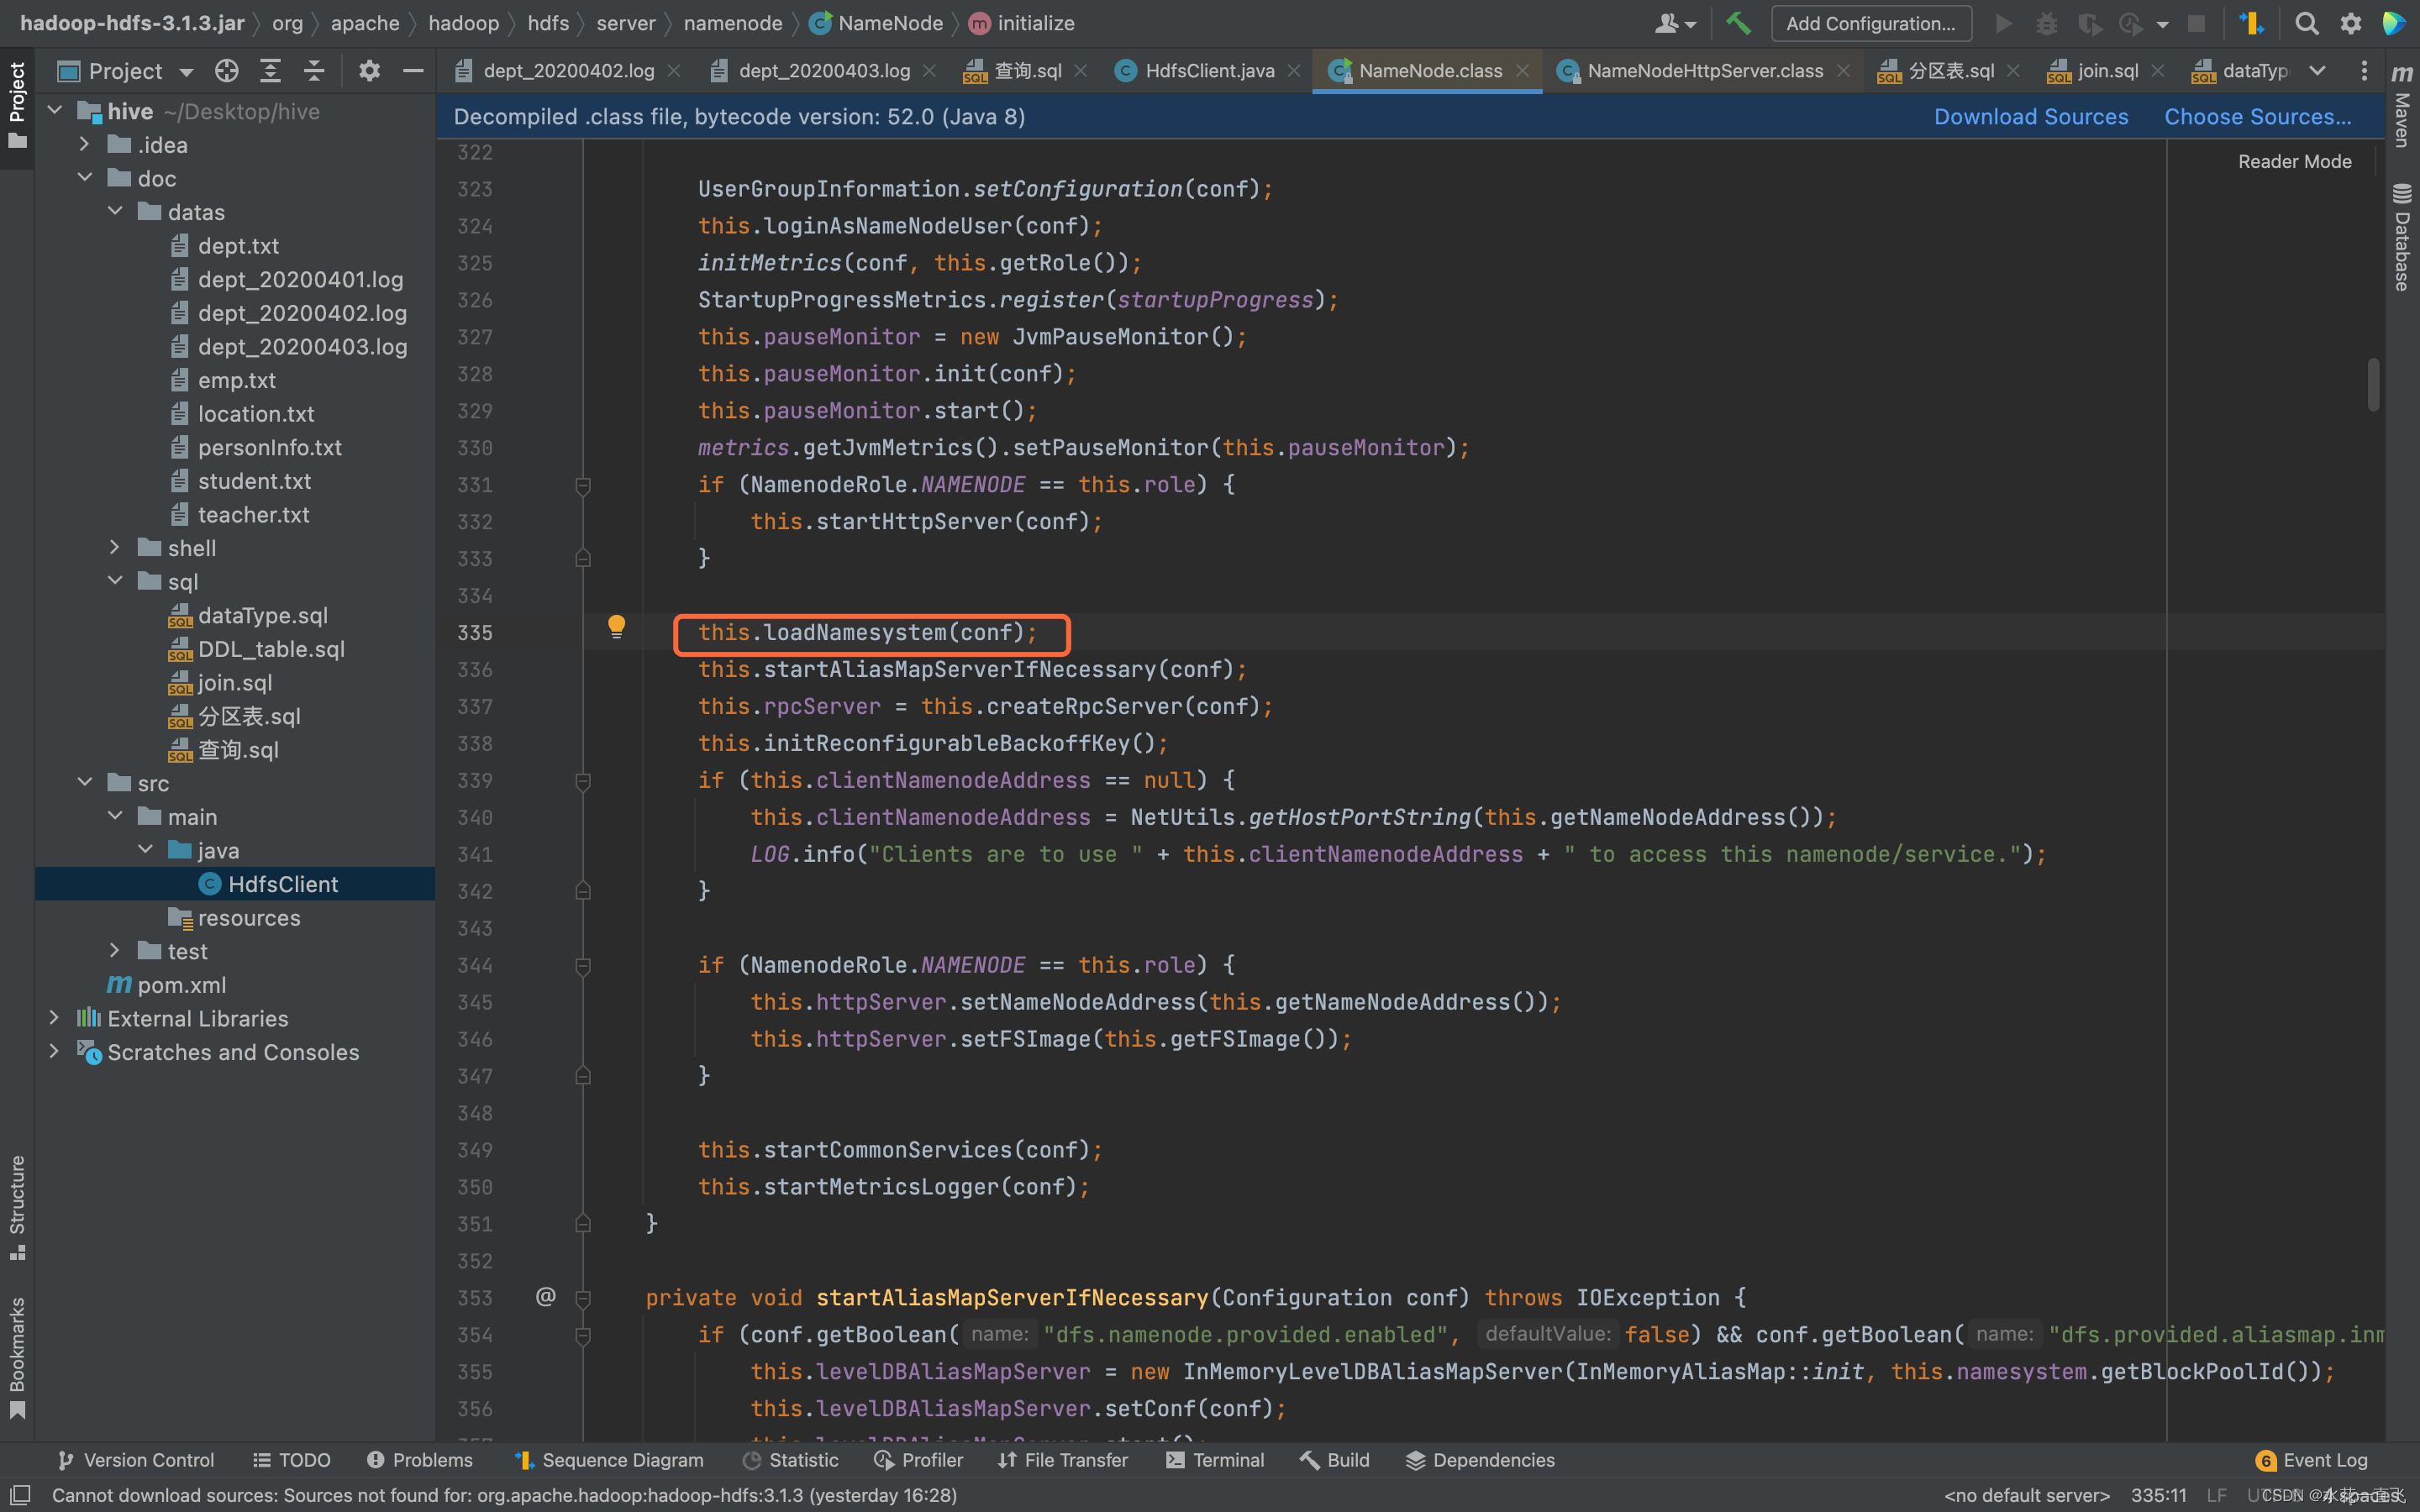The height and width of the screenshot is (1512, 2420).
Task: Click Choose Sources button
Action: (2258, 117)
